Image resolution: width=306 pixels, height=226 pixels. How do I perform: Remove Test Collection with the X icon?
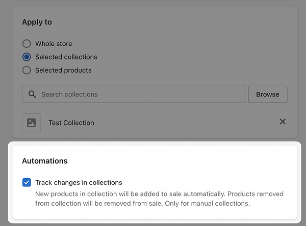[x=283, y=122]
